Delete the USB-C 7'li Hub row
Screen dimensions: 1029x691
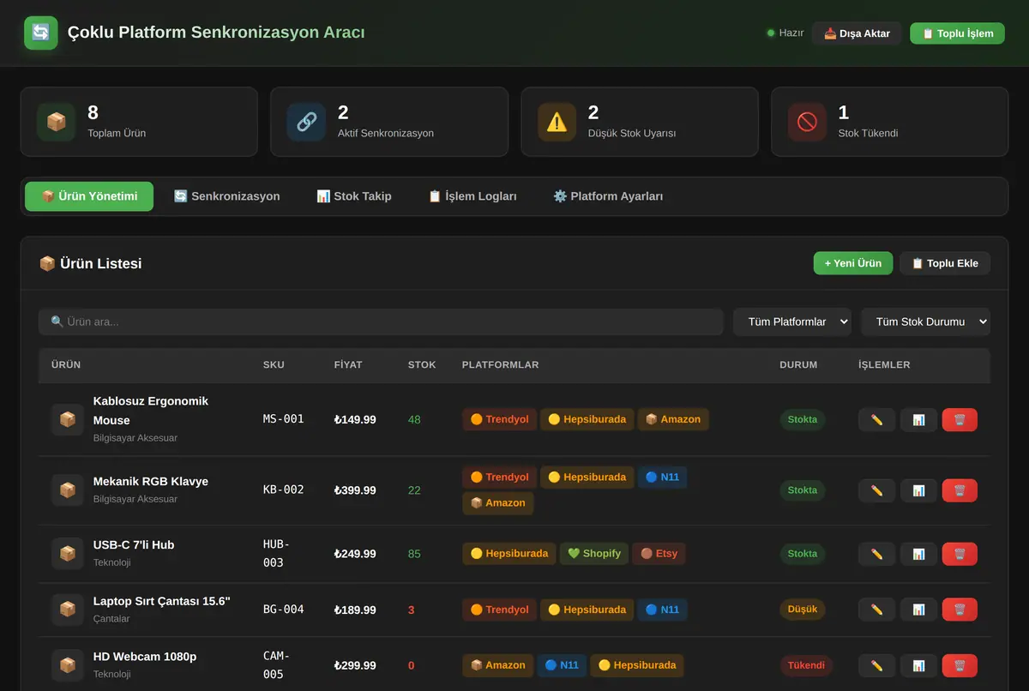[x=960, y=554]
